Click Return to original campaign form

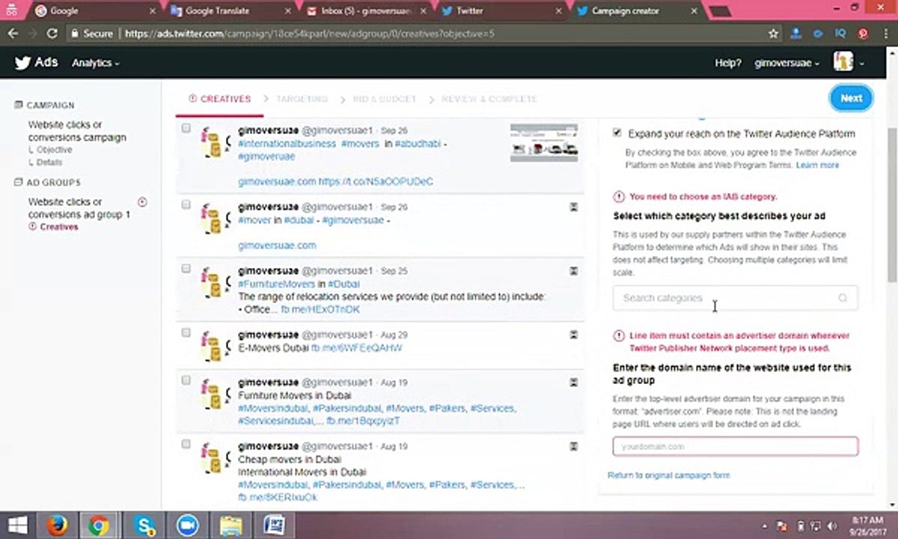click(668, 475)
